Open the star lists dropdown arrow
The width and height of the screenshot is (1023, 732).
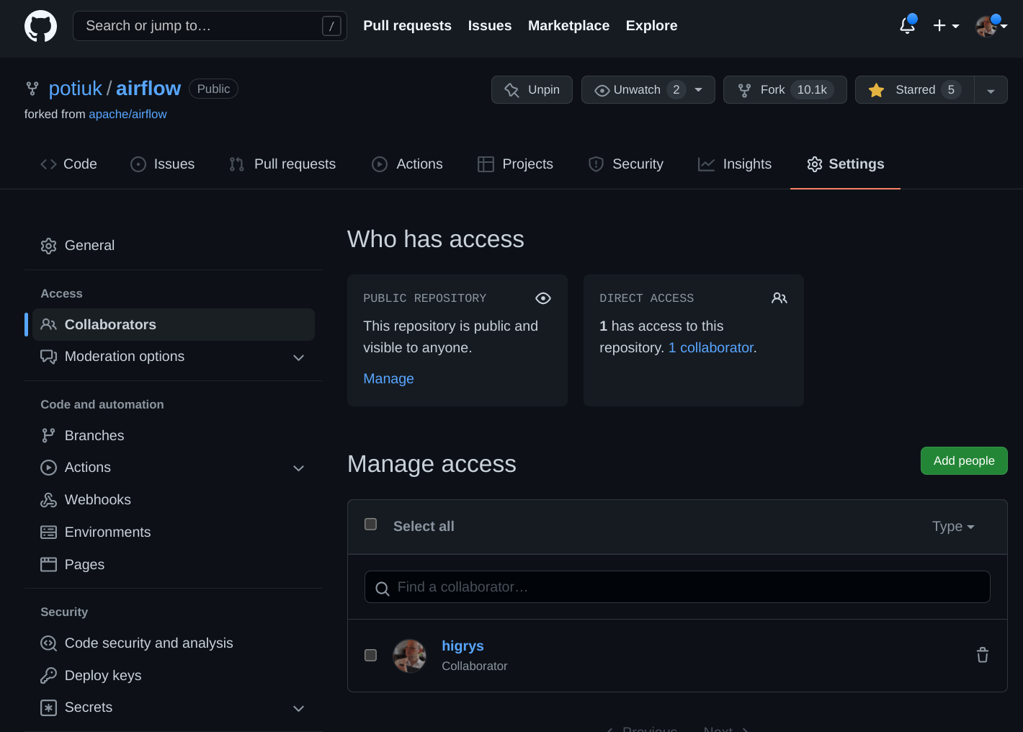pyautogui.click(x=991, y=90)
